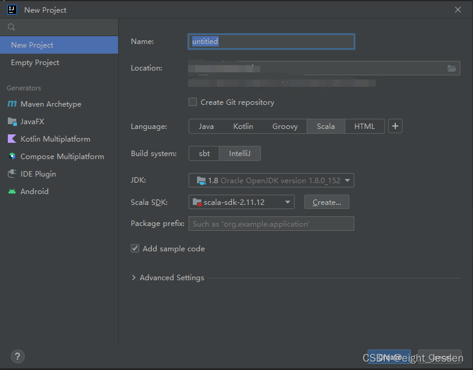This screenshot has width=473, height=370.
Task: Uncheck Add sample code
Action: [135, 248]
